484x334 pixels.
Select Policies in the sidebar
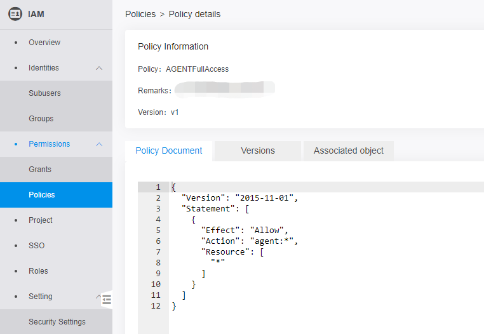pos(56,195)
